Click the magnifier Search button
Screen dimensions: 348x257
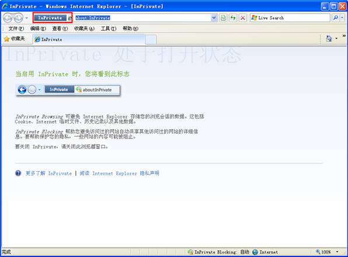336,18
